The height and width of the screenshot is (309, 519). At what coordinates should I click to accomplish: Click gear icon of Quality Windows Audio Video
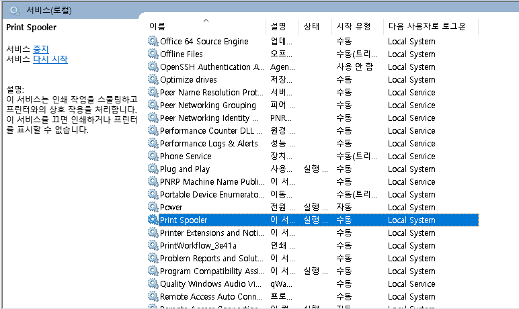coord(153,283)
